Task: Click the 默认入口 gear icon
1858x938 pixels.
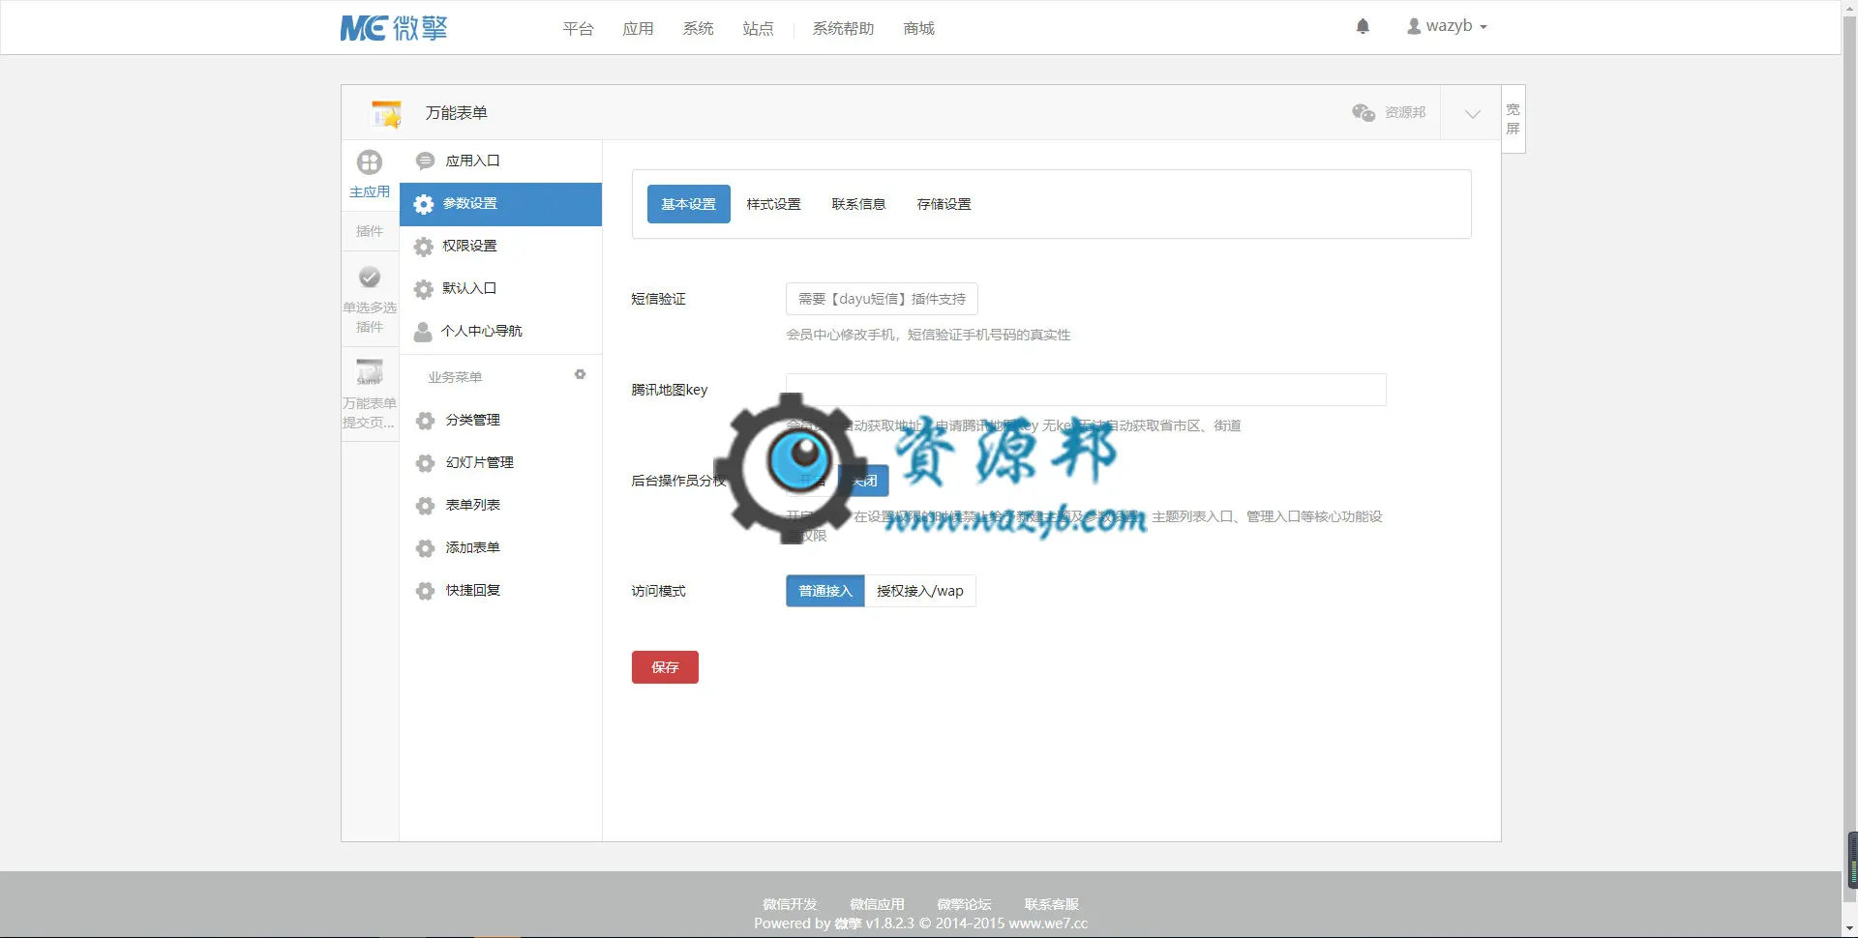Action: [423, 289]
